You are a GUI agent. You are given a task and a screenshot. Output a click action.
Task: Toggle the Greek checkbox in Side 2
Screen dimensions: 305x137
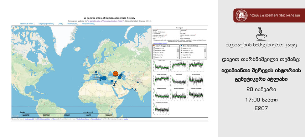pyautogui.click(x=182, y=48)
